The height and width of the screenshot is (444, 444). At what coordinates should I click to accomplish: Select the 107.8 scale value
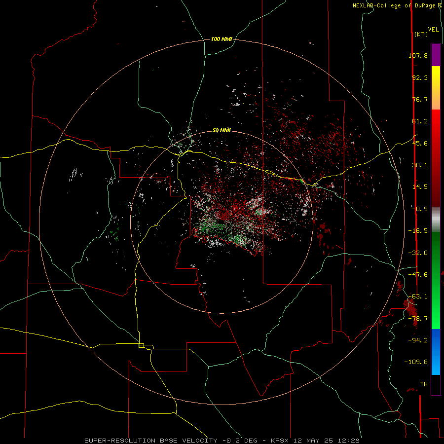click(418, 56)
